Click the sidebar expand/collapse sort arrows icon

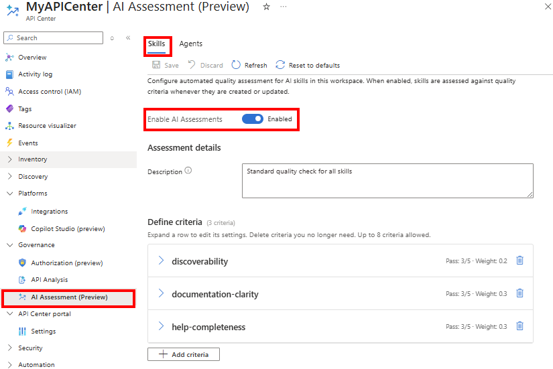click(x=112, y=38)
